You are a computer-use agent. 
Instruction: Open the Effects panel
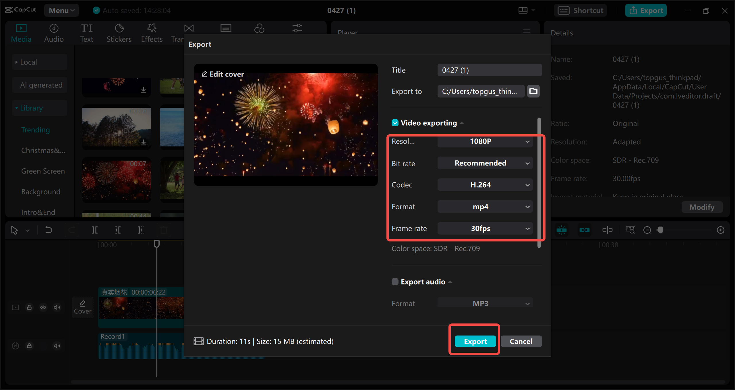pyautogui.click(x=152, y=32)
